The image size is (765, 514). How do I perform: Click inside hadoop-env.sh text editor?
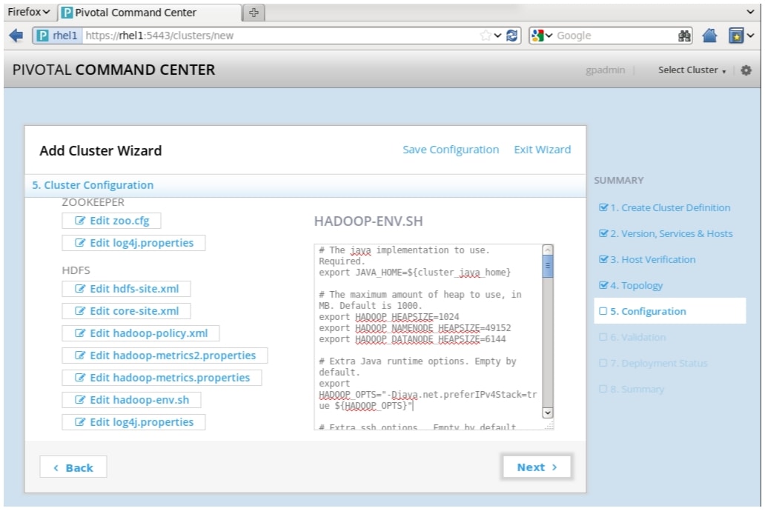pyautogui.click(x=428, y=337)
